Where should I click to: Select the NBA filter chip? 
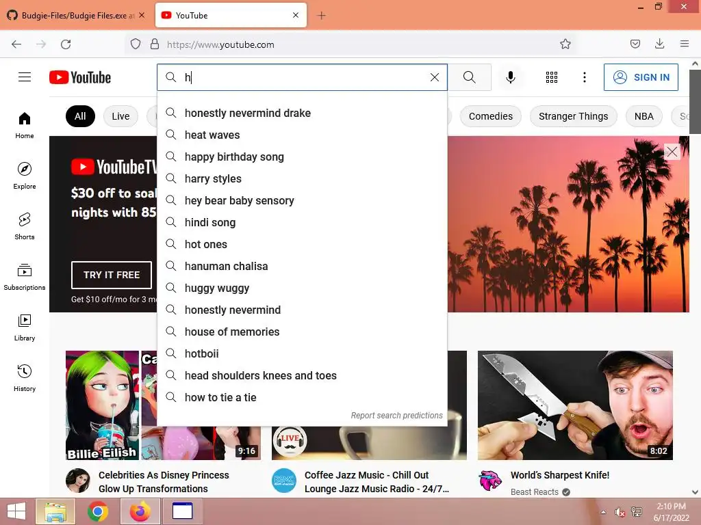pyautogui.click(x=643, y=116)
